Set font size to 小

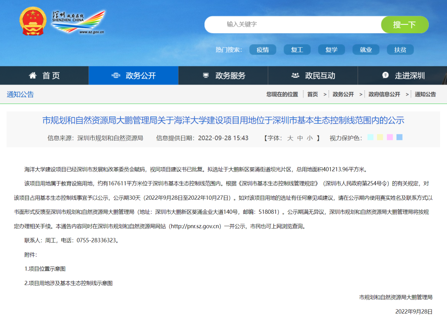pyautogui.click(x=309, y=138)
